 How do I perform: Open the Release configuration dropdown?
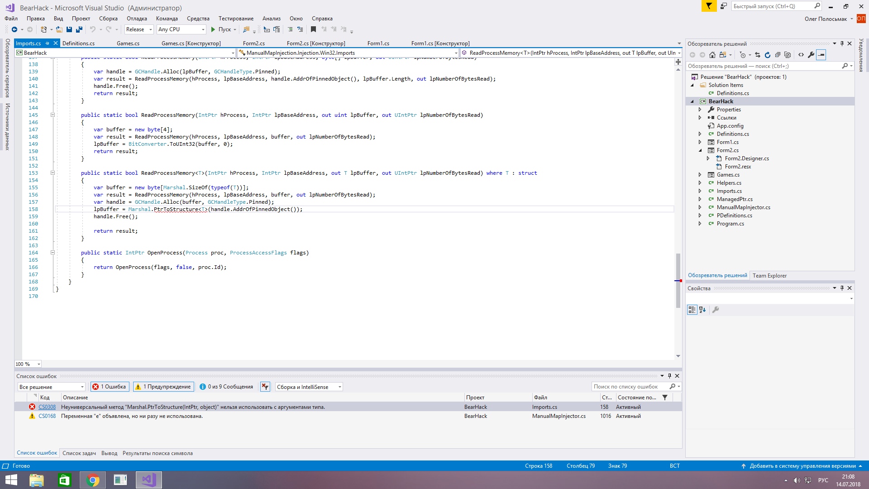[x=139, y=29]
